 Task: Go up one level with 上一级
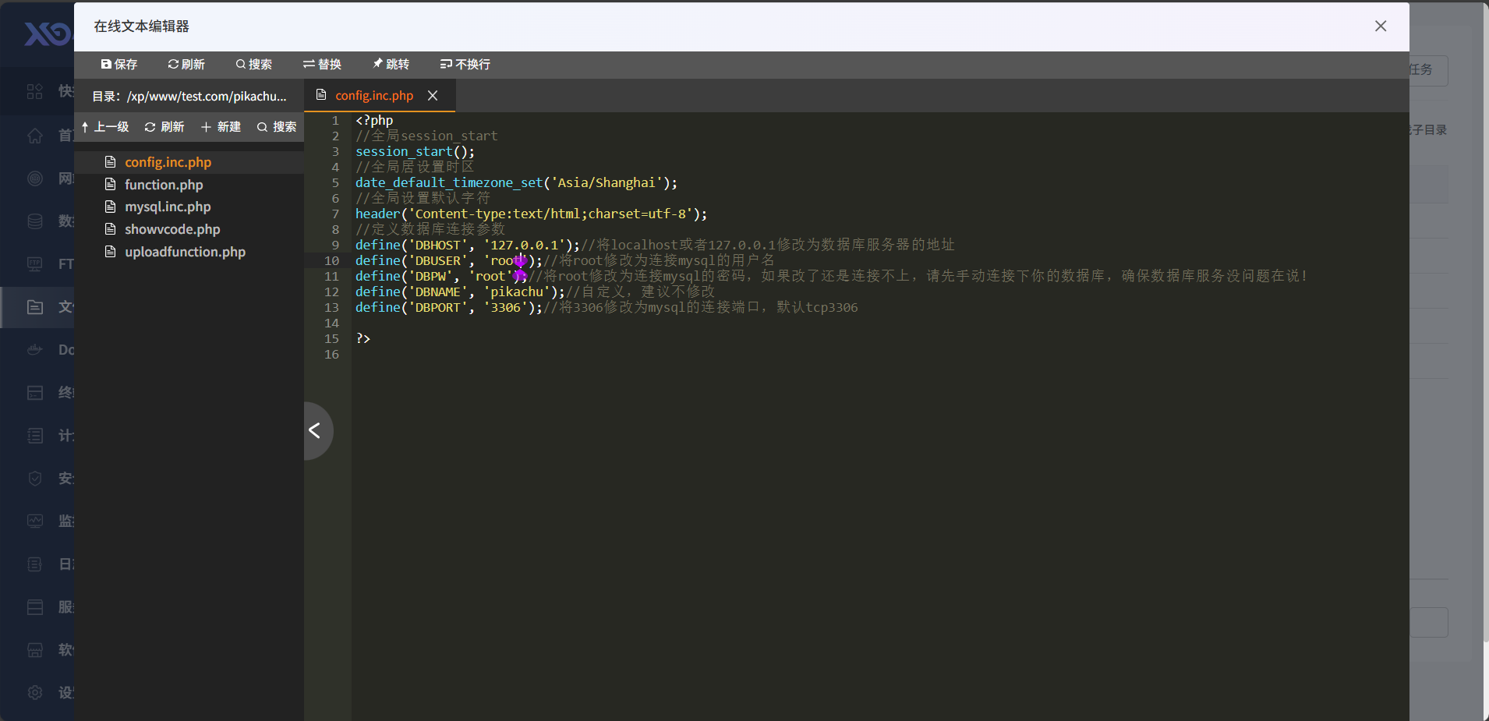105,126
